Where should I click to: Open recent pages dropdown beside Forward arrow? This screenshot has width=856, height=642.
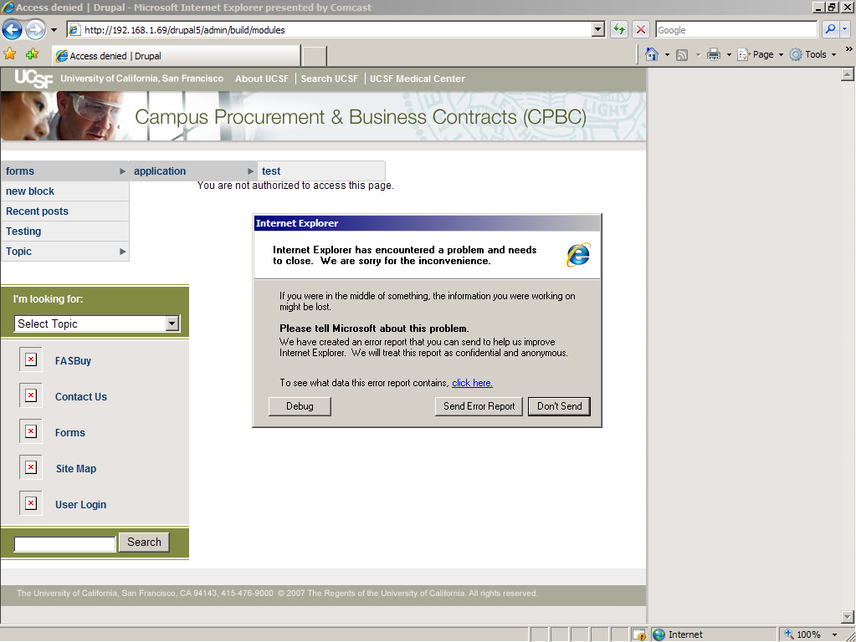(x=54, y=30)
